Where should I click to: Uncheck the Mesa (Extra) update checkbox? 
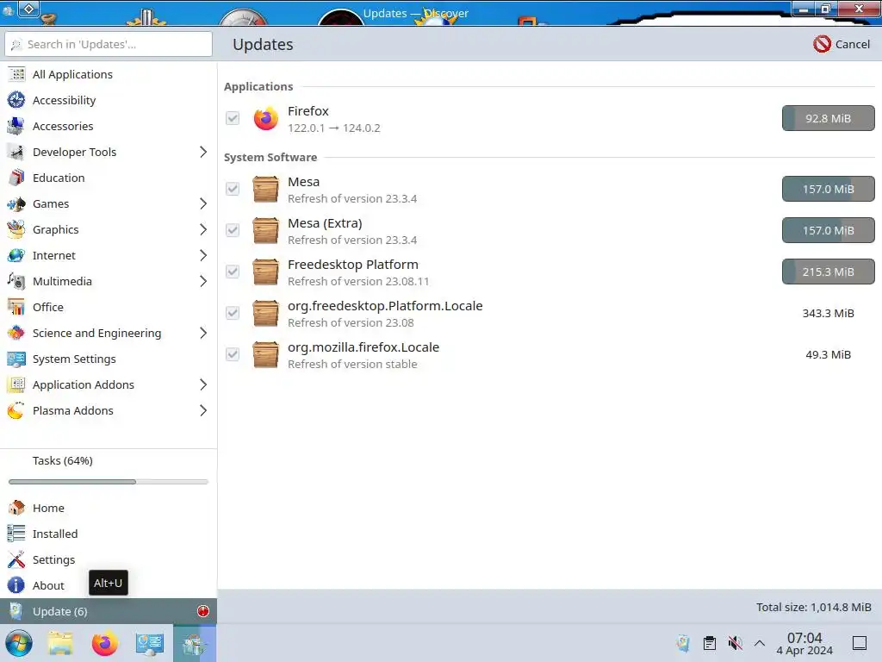(x=233, y=230)
